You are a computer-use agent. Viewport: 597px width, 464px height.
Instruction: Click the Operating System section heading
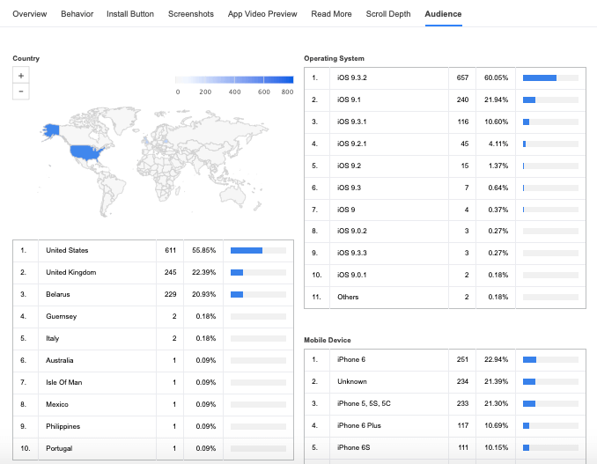point(334,58)
